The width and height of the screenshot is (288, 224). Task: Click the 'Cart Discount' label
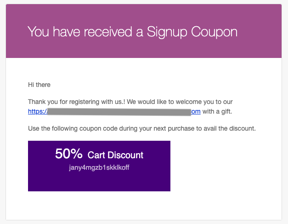tap(115, 155)
